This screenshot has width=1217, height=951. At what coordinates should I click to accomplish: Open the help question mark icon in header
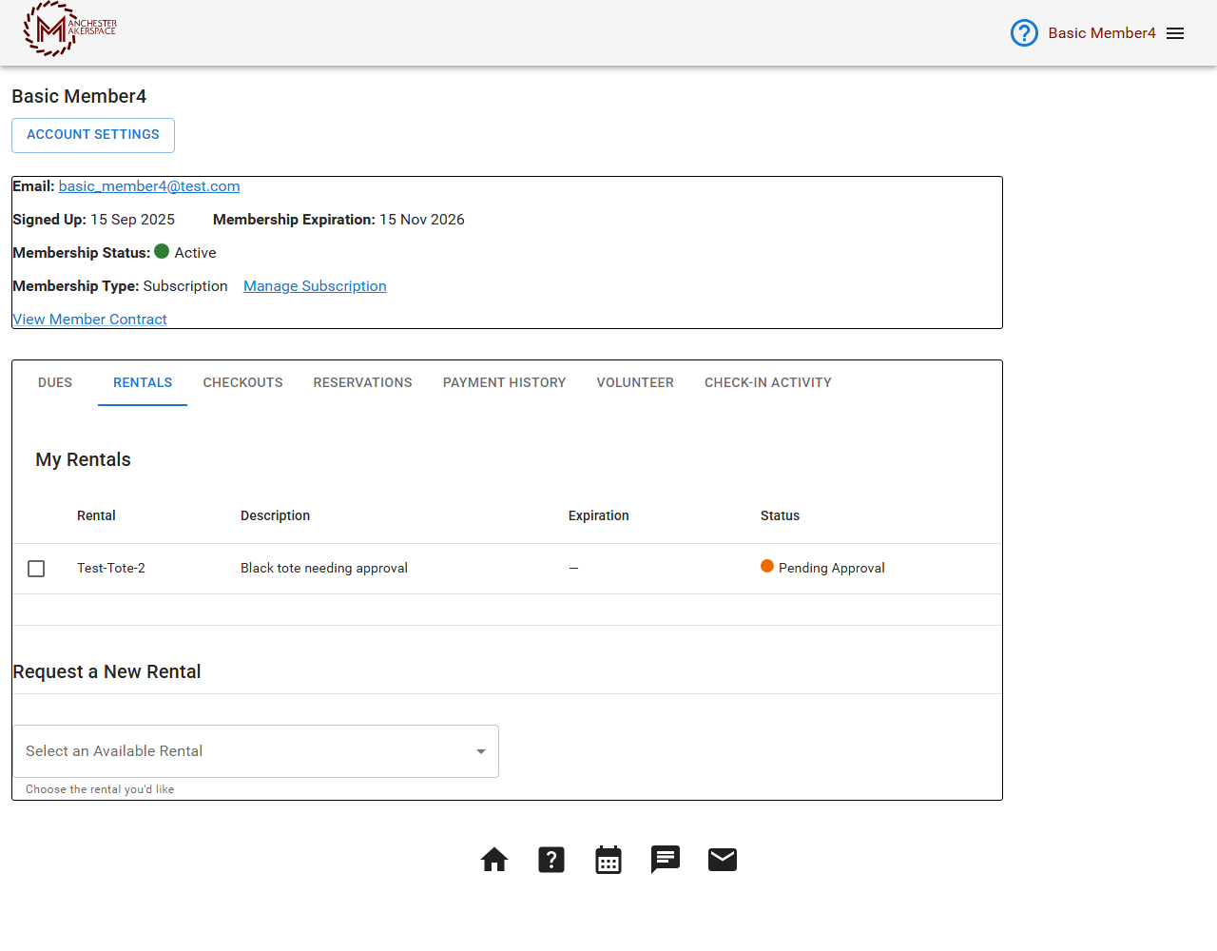tap(1024, 33)
